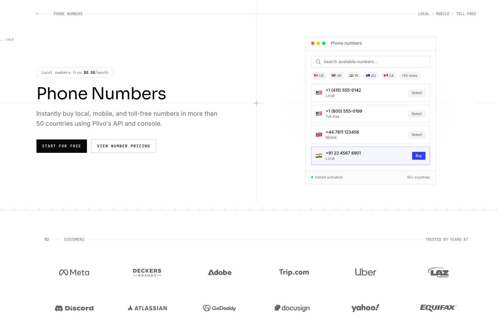Click the US flag on toll-free number row

(319, 114)
